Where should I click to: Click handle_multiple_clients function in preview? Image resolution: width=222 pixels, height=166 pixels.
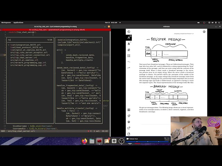tap(77, 108)
